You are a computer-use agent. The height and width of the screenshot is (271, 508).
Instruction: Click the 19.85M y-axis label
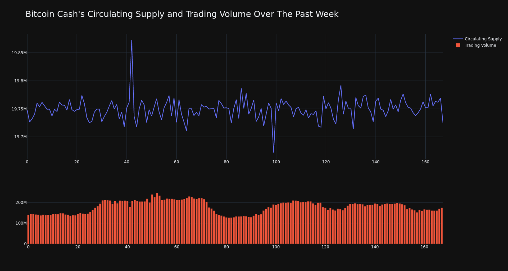(19, 53)
